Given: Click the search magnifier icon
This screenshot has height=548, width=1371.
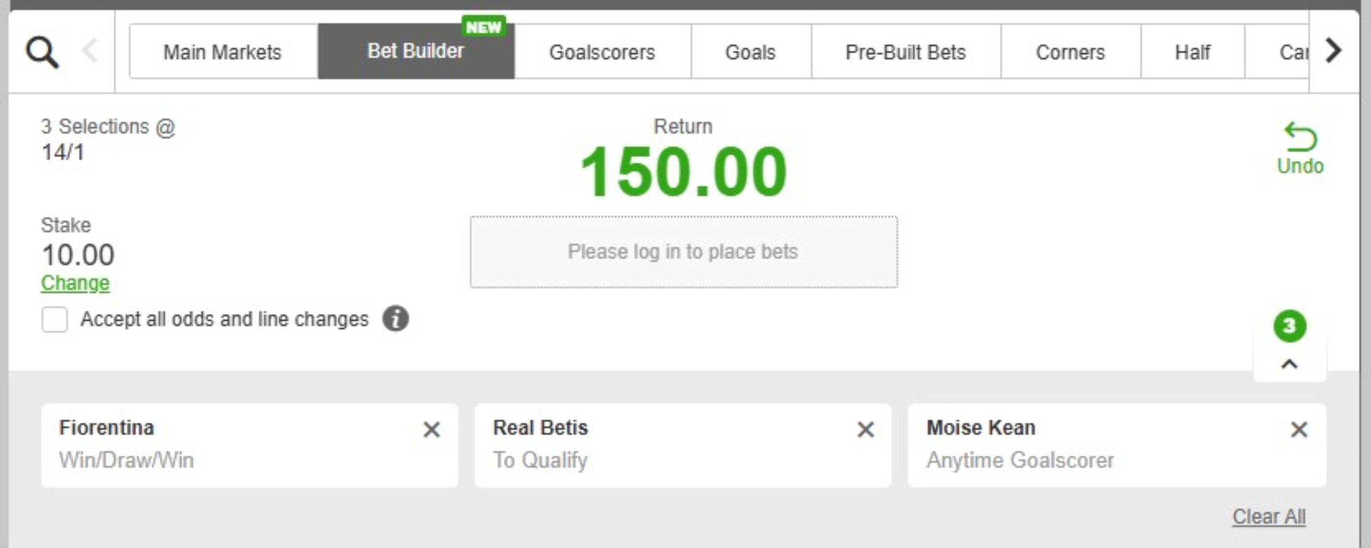Looking at the screenshot, I should tap(42, 52).
